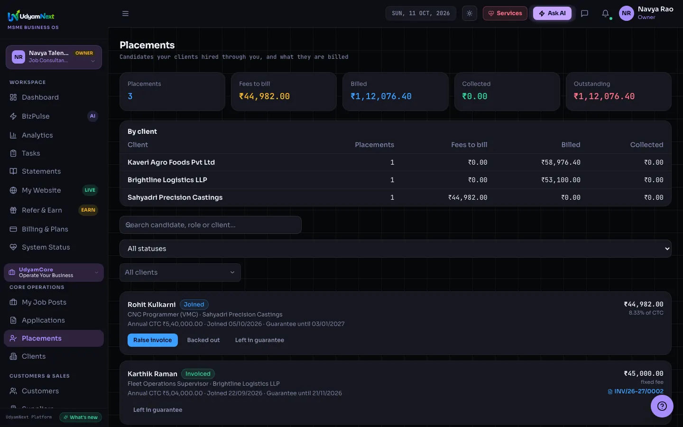683x427 pixels.
Task: Collapse the UdyamCore module section
Action: [x=54, y=272]
